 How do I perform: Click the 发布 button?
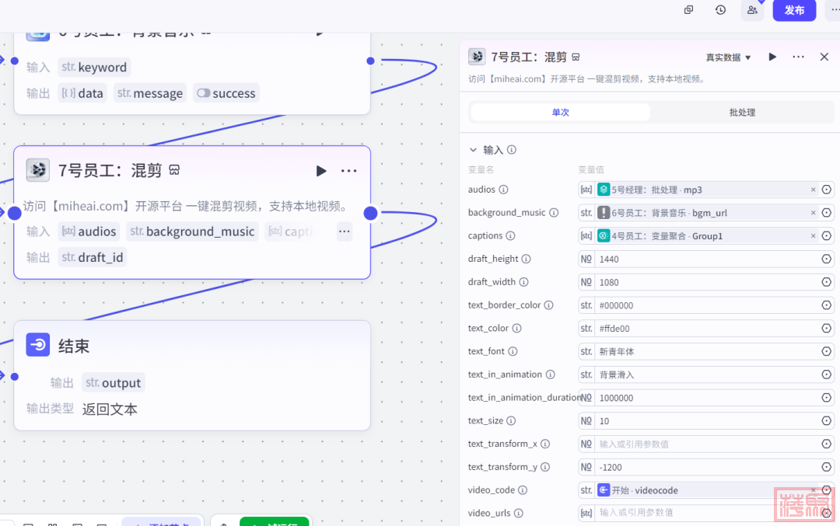794,10
